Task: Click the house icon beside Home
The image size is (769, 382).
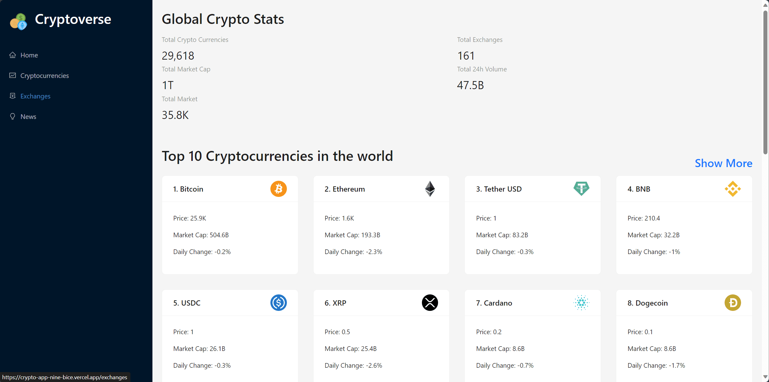Action: [x=12, y=55]
